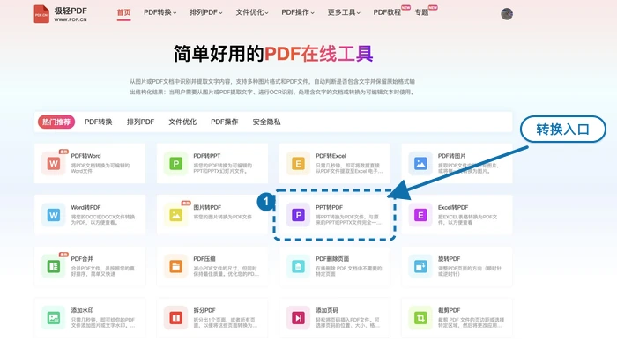The height and width of the screenshot is (348, 617).
Task: Open the 添加水印 tool title
Action: pos(82,311)
